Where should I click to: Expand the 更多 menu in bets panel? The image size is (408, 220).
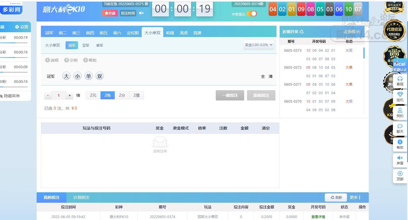point(355,197)
